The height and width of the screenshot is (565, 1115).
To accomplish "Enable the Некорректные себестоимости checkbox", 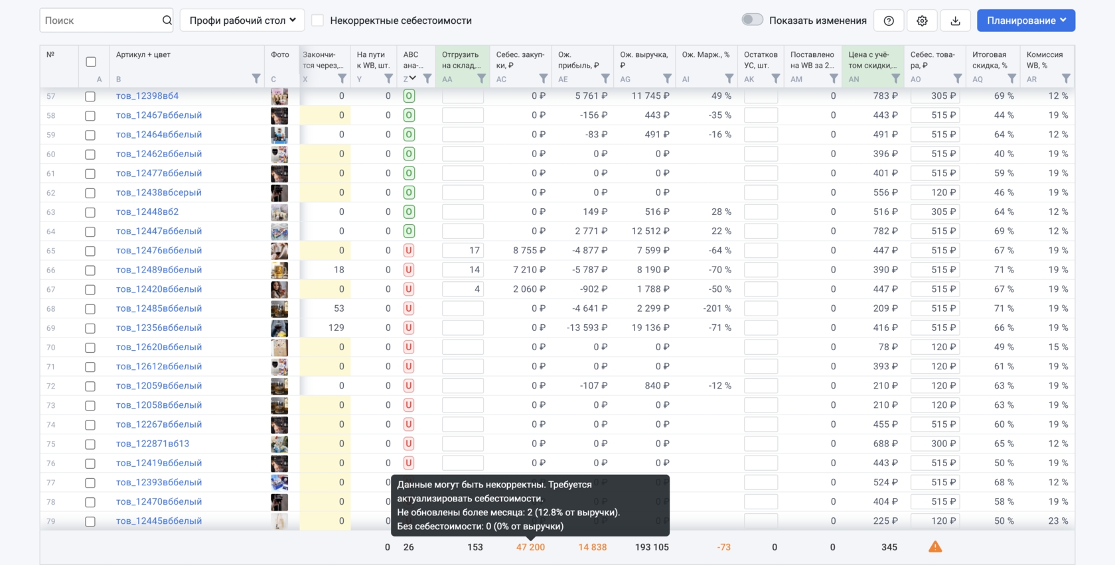I will pyautogui.click(x=318, y=21).
